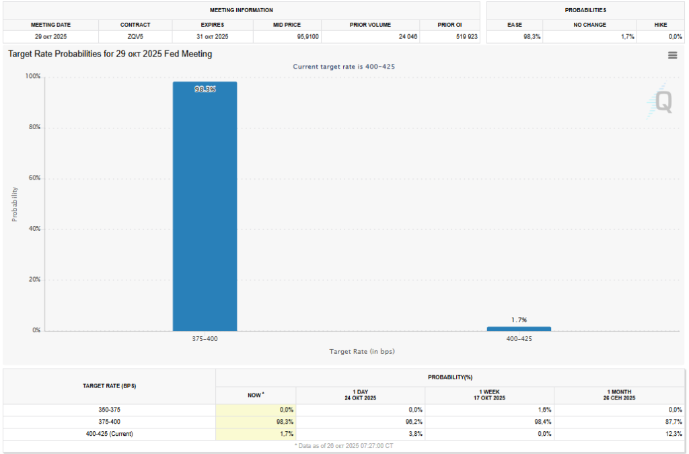Click the 98.3% data label on bar
Viewport: 689px width, 454px height.
click(205, 89)
